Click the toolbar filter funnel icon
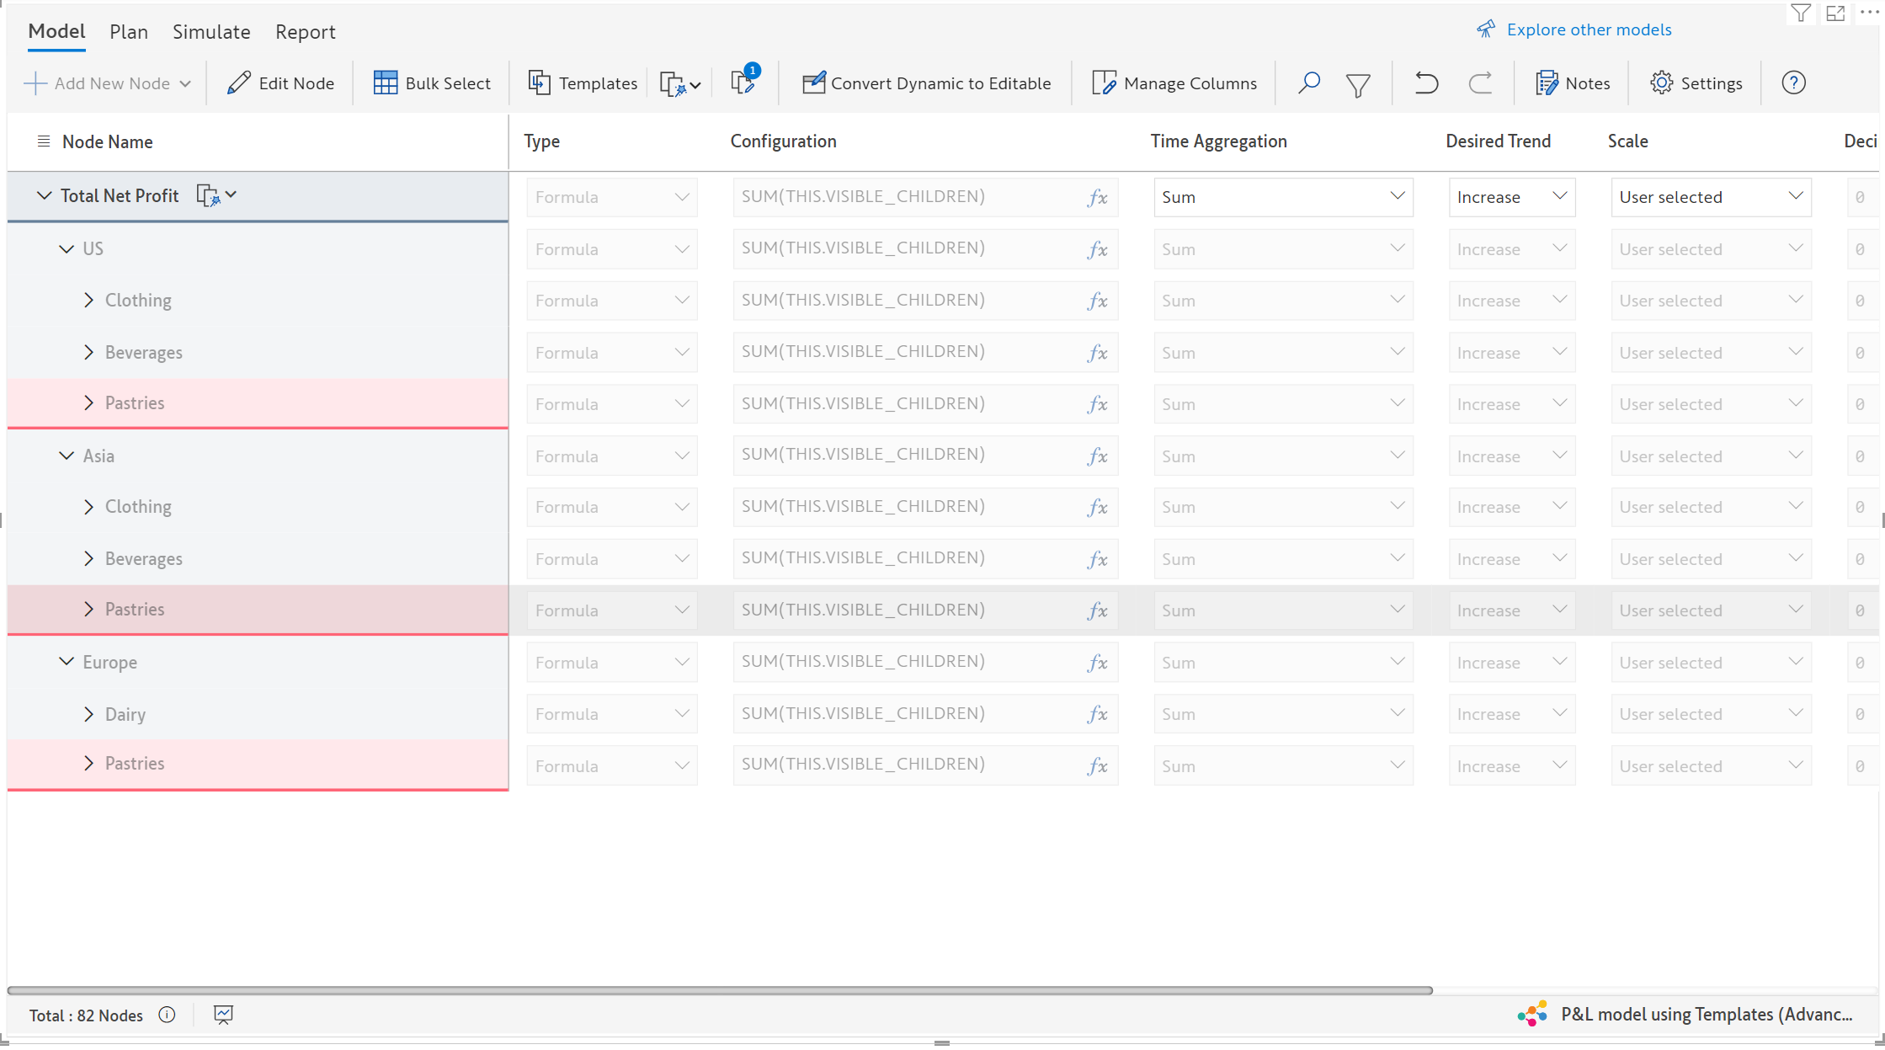 1357,84
